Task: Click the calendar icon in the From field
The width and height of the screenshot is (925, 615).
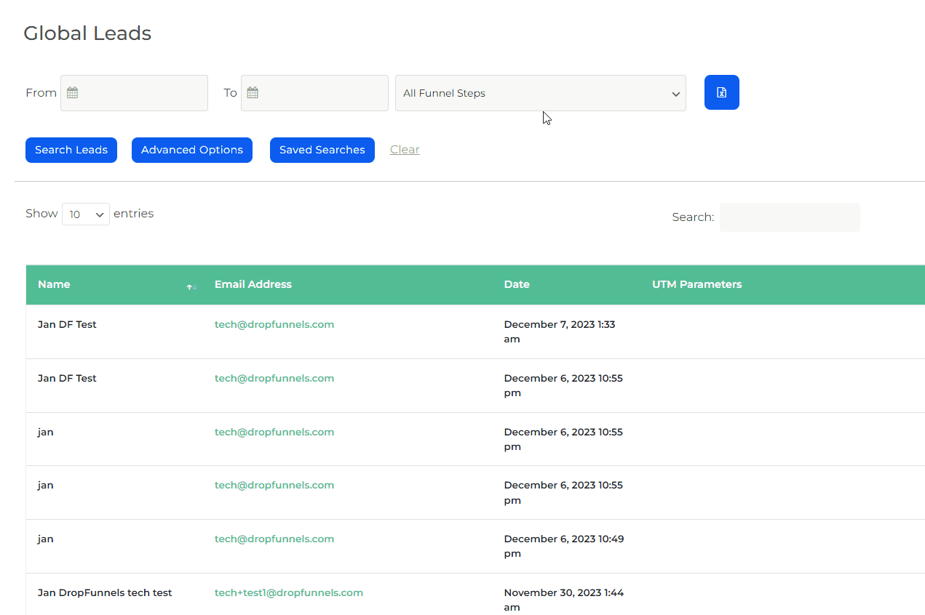Action: coord(72,93)
